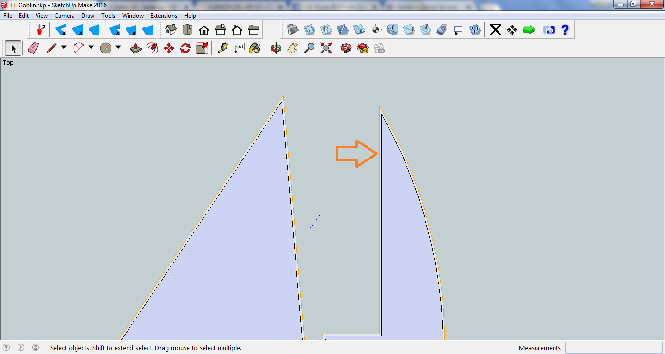Select the Pan hand tool

pyautogui.click(x=292, y=48)
